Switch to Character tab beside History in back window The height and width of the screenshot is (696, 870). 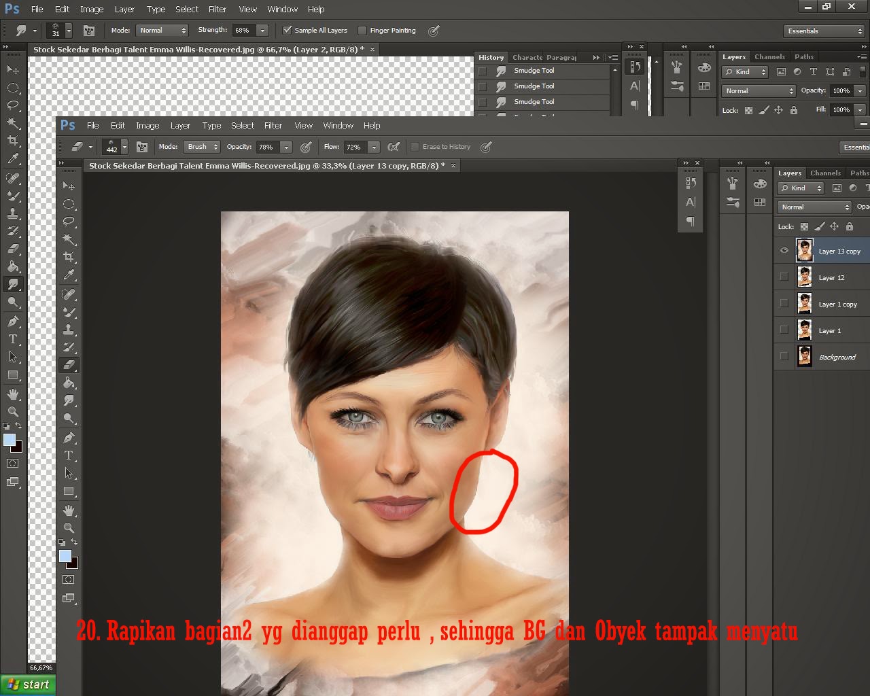point(527,58)
